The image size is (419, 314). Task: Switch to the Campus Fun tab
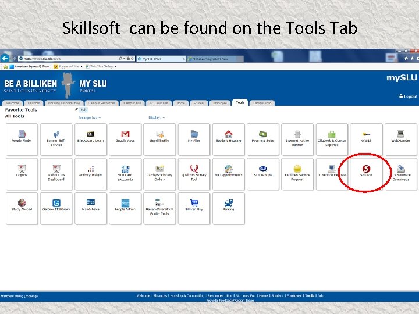tap(132, 103)
